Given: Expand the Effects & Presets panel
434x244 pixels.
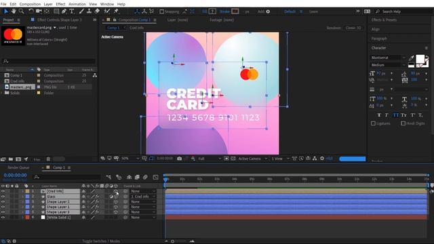Looking at the screenshot, I should coord(384,20).
